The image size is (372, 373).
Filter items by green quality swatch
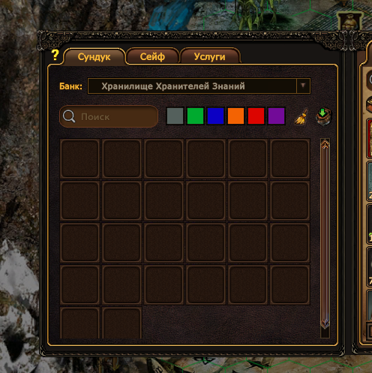tap(195, 116)
